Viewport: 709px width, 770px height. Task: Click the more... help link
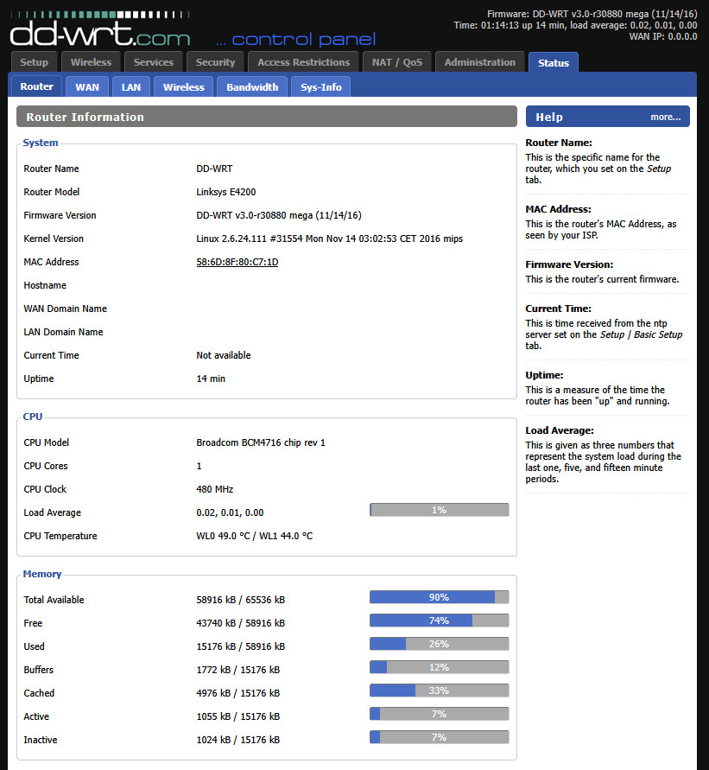(x=665, y=117)
